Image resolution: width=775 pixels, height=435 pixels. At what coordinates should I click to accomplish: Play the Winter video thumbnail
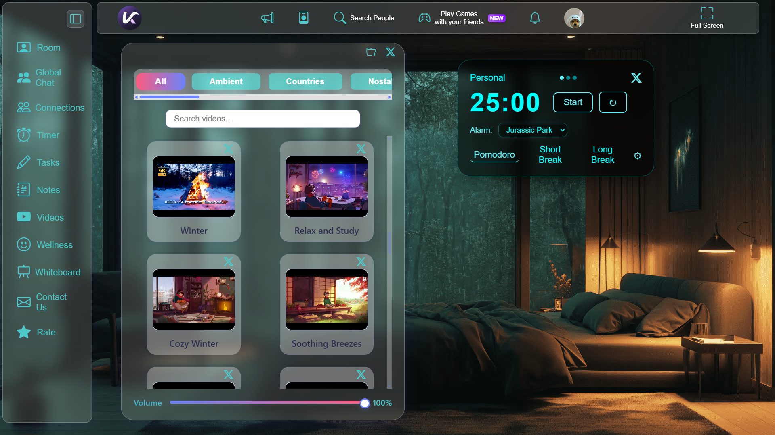(194, 187)
